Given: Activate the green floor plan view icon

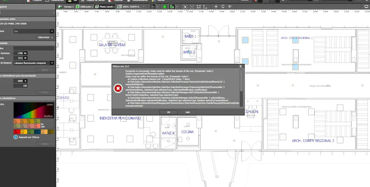Looking at the screenshot, I should click(172, 7).
